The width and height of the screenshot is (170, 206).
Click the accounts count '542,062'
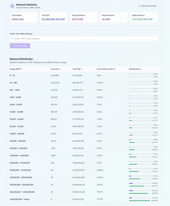(x=54, y=97)
